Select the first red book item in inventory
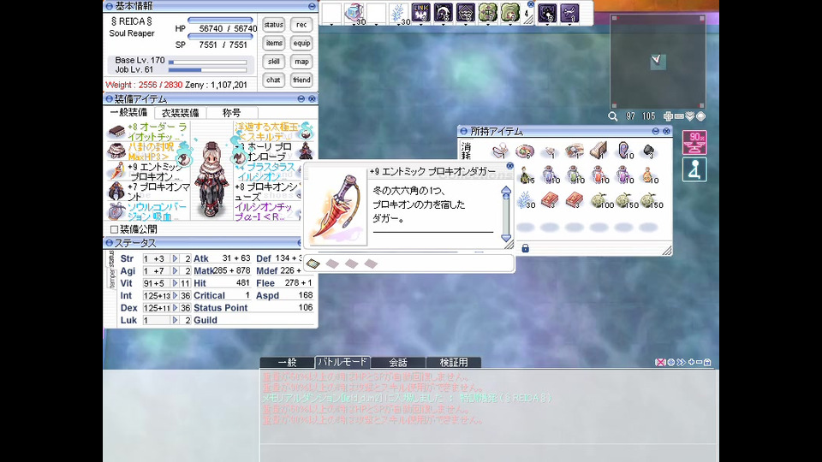822x462 pixels. pyautogui.click(x=550, y=200)
